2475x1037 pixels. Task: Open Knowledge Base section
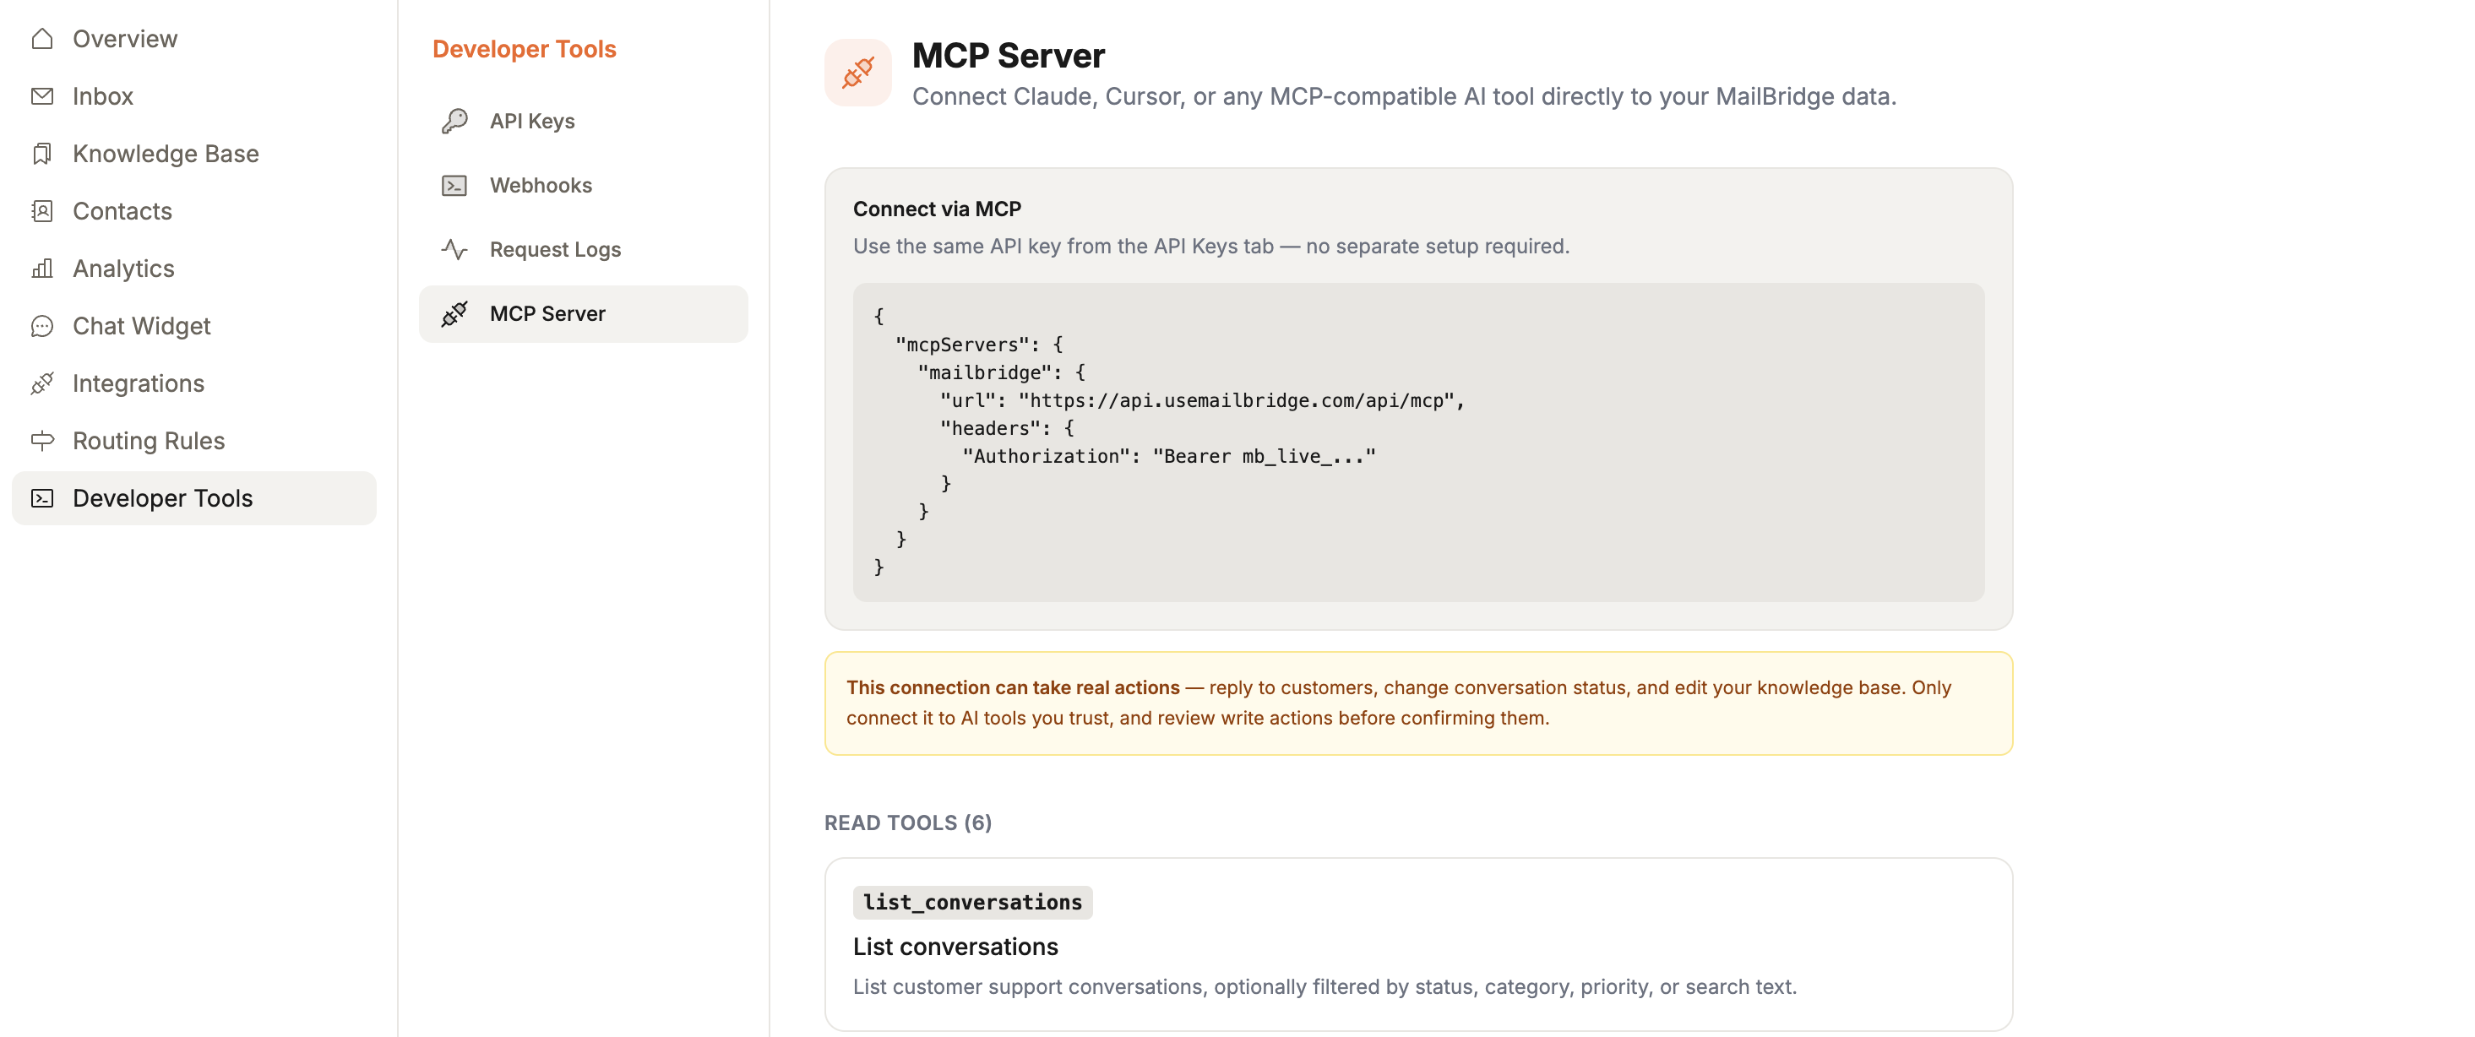193,154
